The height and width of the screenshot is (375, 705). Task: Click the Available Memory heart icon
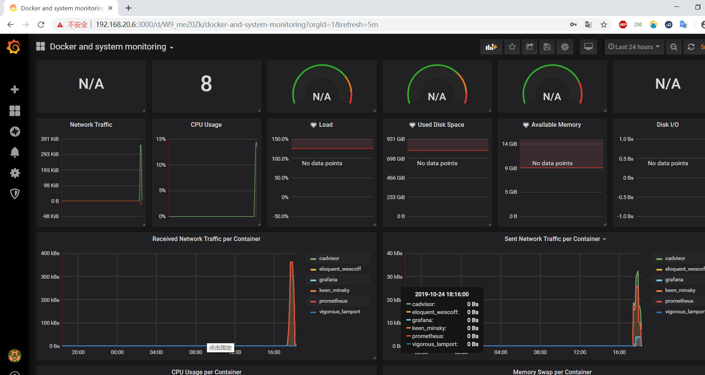tap(526, 125)
